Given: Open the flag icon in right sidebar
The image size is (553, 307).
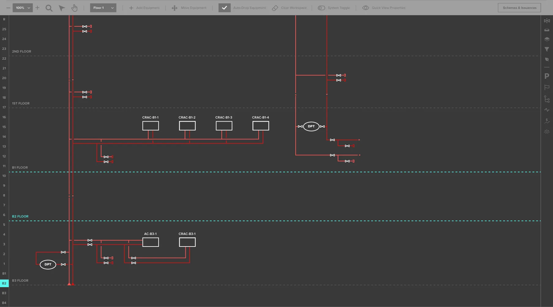Looking at the screenshot, I should point(547,87).
